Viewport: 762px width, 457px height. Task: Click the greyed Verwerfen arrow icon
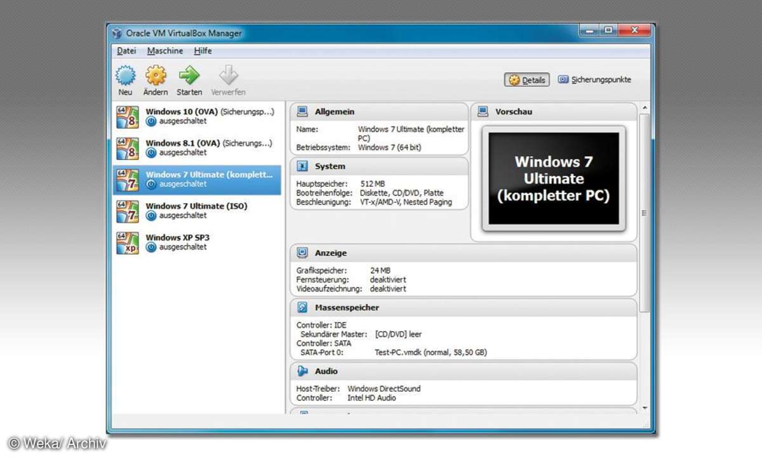229,76
